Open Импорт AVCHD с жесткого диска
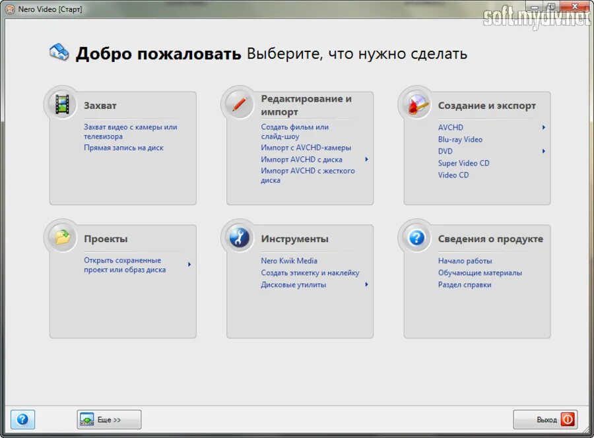The width and height of the screenshot is (594, 438). (x=308, y=175)
